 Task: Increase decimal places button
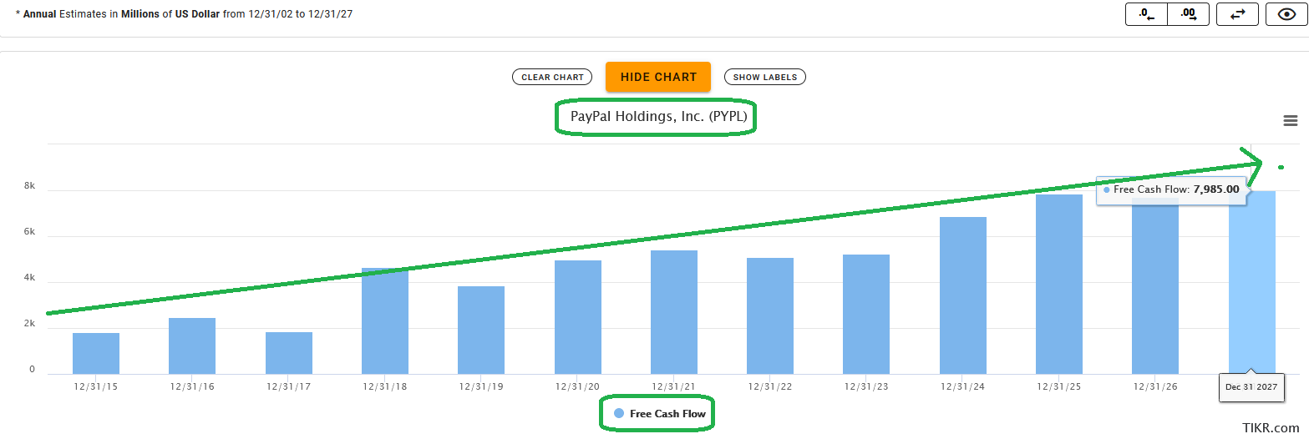tap(1188, 14)
